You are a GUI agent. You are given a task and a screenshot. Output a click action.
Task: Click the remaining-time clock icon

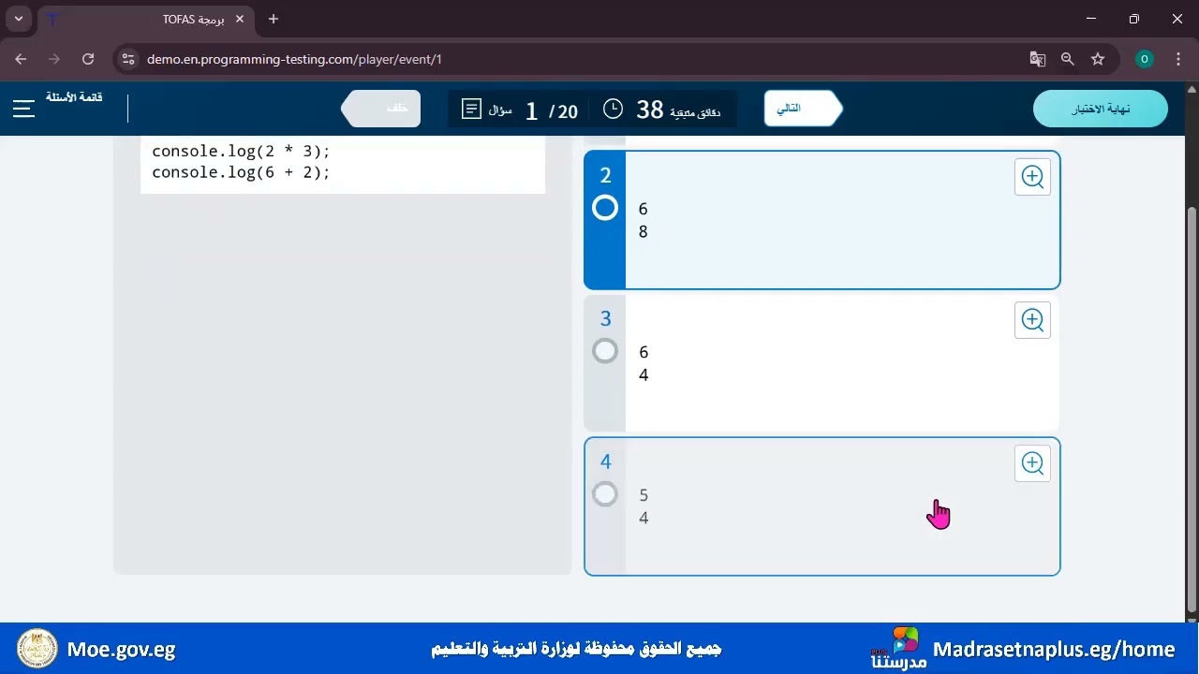(x=613, y=110)
